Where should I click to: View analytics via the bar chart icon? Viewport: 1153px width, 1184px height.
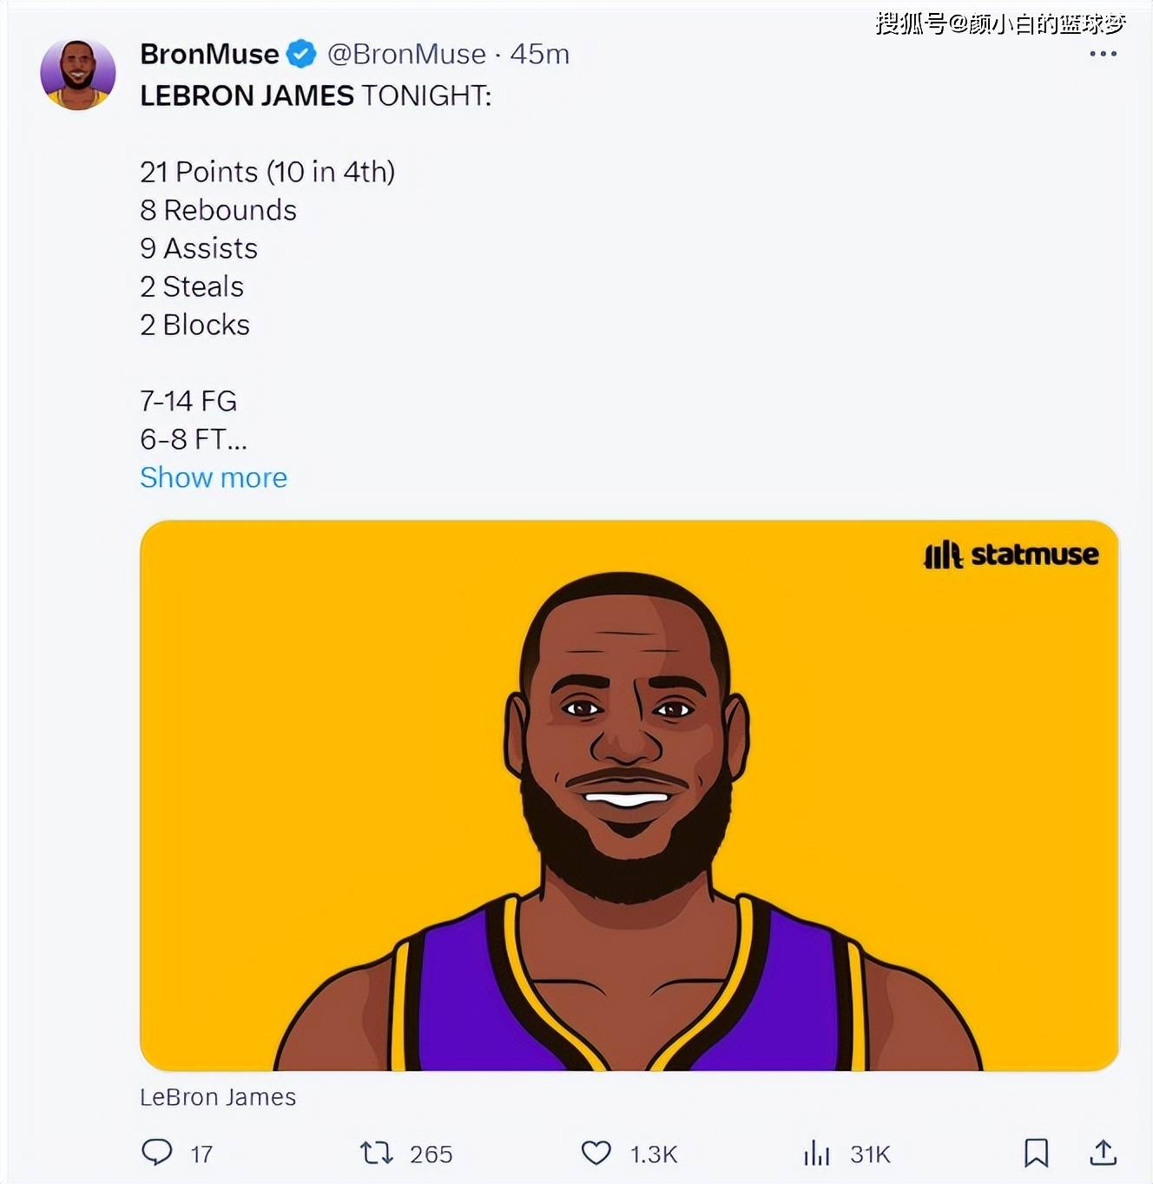pos(817,1153)
